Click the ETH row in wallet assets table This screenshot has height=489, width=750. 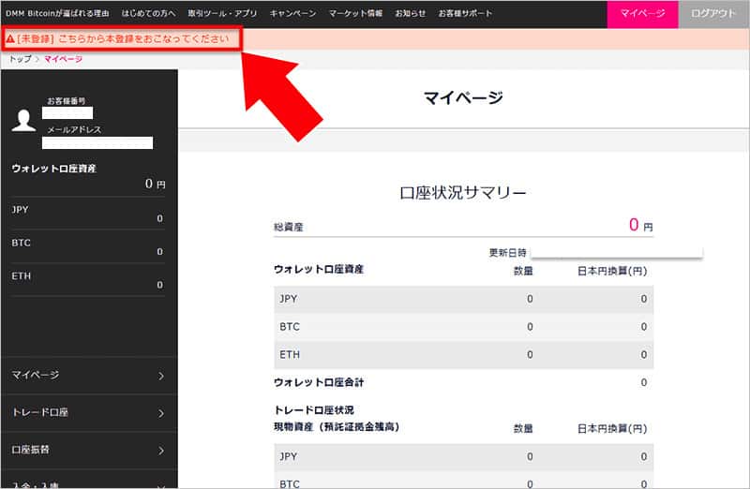point(463,355)
